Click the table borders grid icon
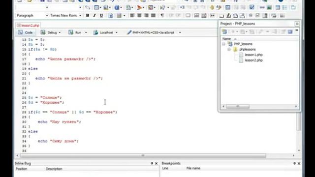 [119, 15]
